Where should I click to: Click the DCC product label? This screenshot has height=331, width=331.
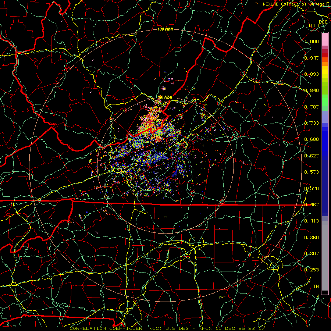click(323, 22)
